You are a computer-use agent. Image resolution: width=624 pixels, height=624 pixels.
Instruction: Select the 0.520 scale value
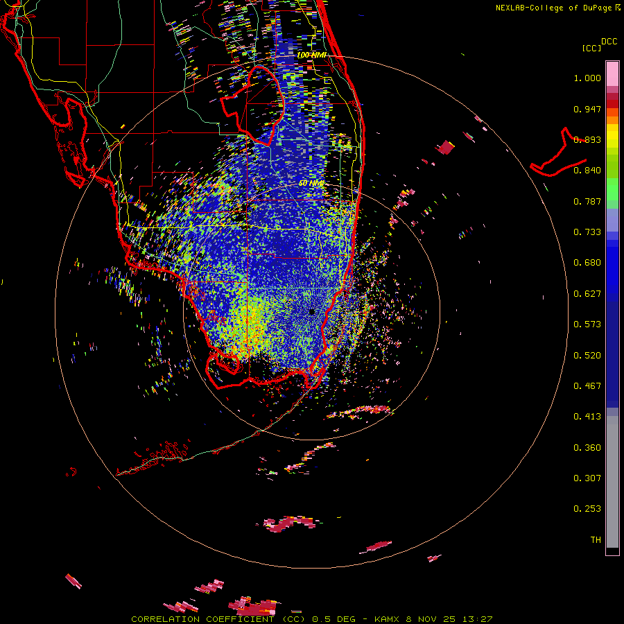pos(587,356)
